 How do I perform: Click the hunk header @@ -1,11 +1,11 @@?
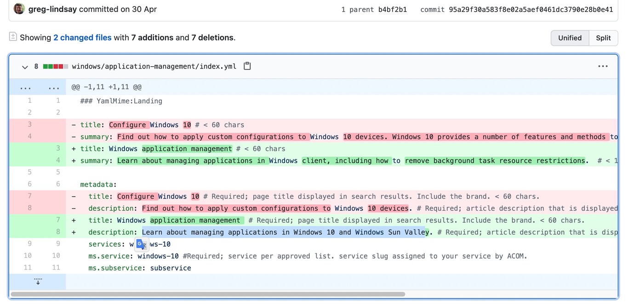(106, 87)
